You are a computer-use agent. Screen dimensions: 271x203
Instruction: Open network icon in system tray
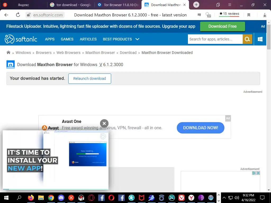[x=231, y=198]
